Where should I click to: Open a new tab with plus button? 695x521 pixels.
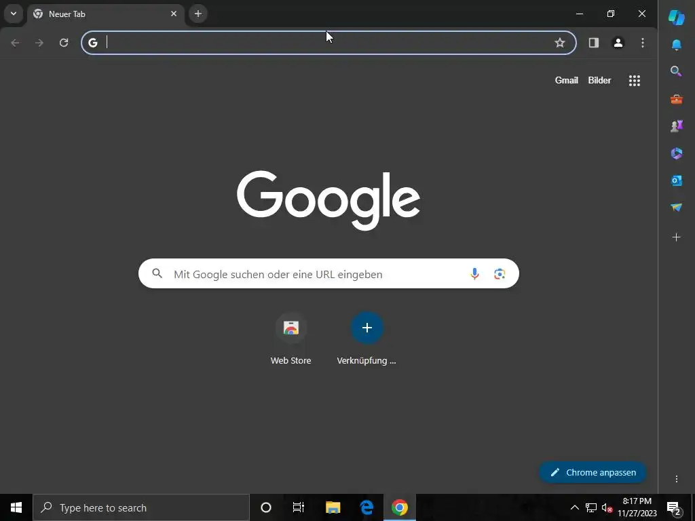[x=198, y=14]
